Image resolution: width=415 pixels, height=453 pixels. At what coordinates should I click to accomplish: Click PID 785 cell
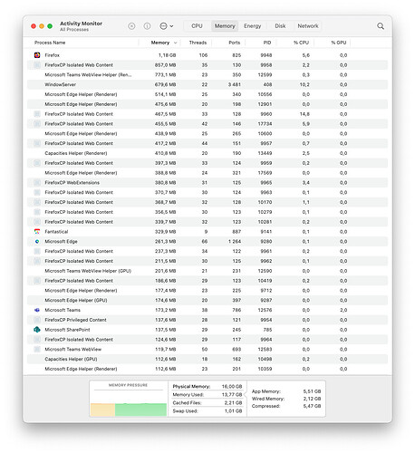(267, 330)
